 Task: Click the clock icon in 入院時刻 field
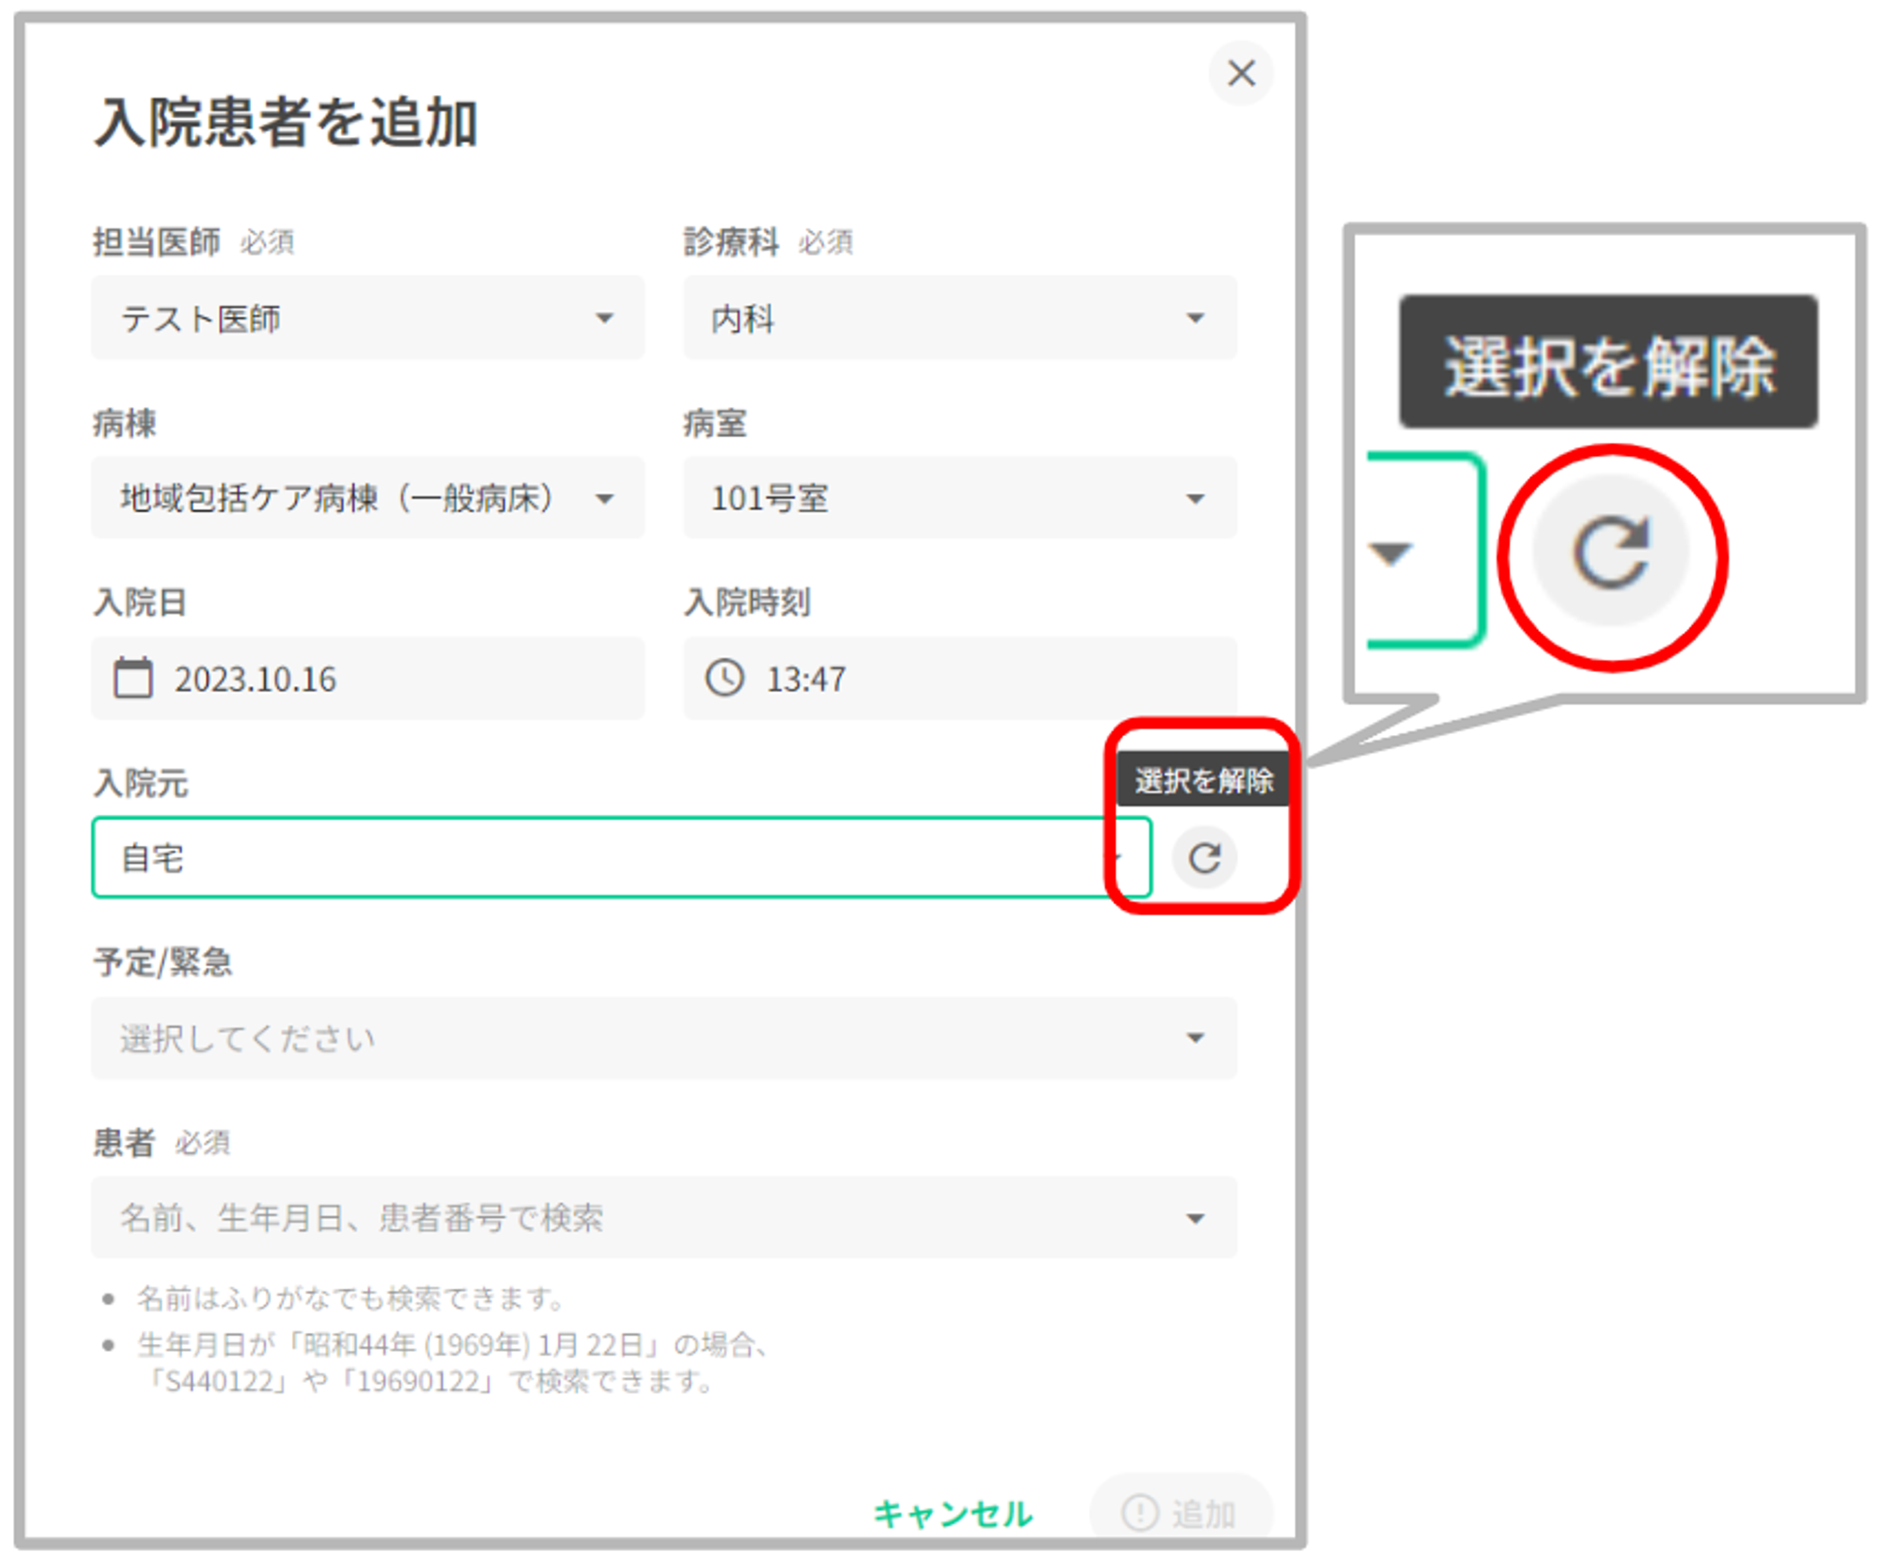click(724, 678)
